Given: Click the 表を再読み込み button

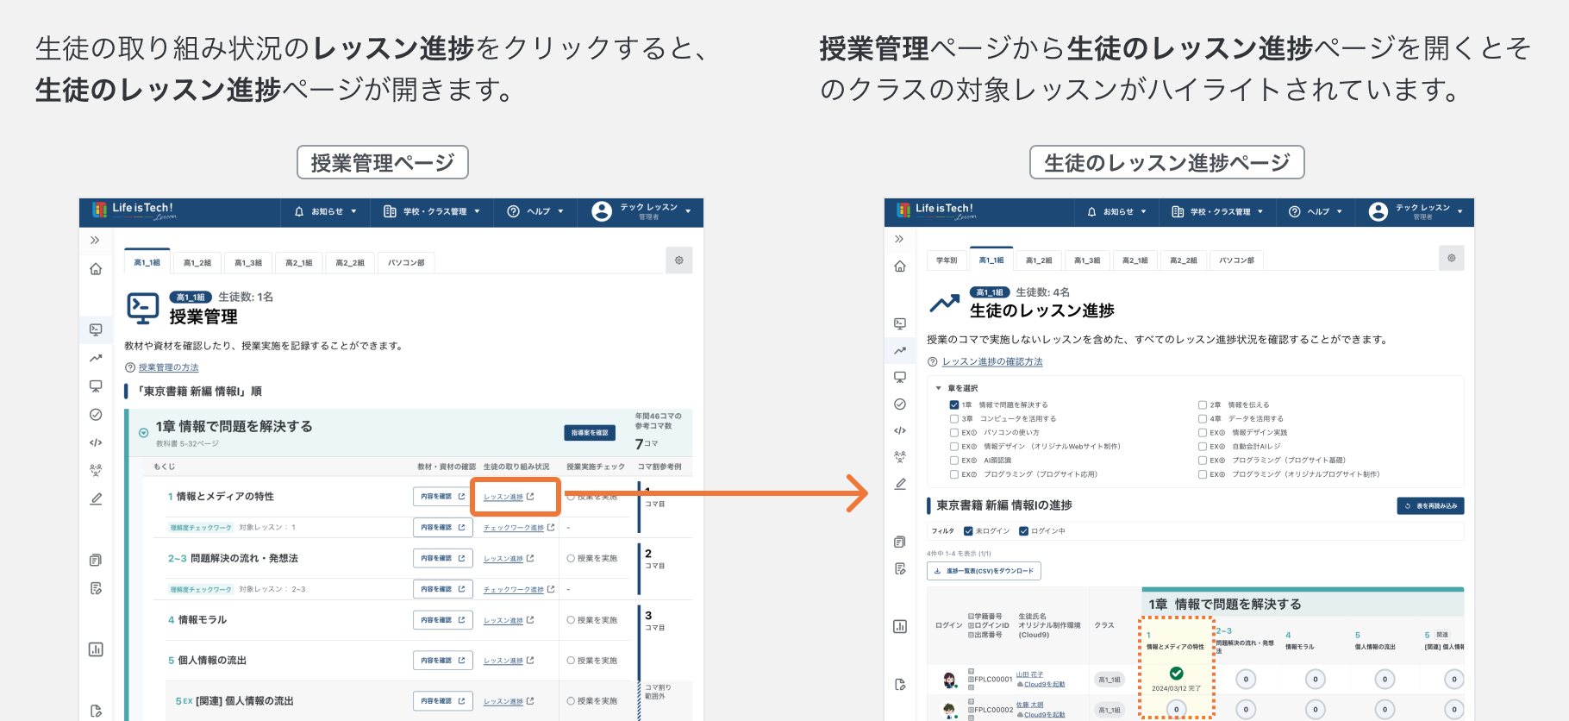Looking at the screenshot, I should click(1430, 506).
